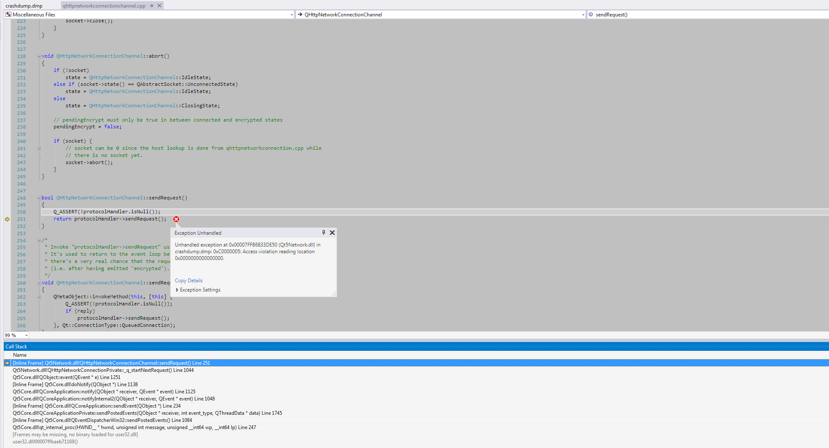The width and height of the screenshot is (829, 448).
Task: Click the red exception error icon on line 251
Action: (x=176, y=219)
